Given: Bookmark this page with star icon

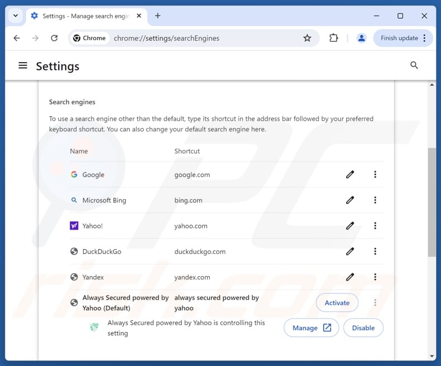Looking at the screenshot, I should [307, 38].
